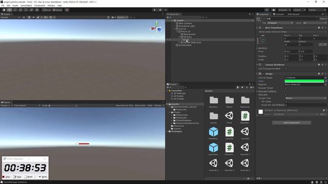Select the Leave Button prefab asset
This screenshot has width=328, height=184.
tap(214, 149)
